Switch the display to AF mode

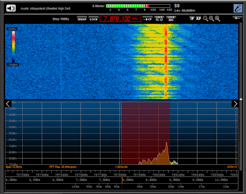[x=198, y=19]
